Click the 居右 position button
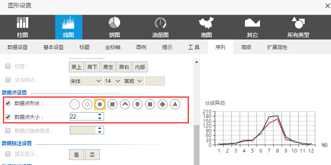 coord(124,67)
